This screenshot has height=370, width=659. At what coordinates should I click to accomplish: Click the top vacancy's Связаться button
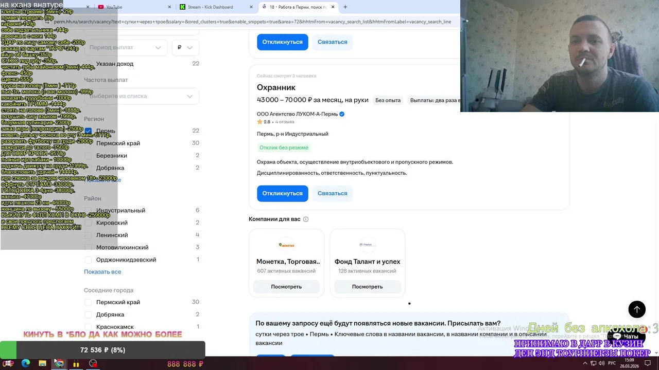333,42
